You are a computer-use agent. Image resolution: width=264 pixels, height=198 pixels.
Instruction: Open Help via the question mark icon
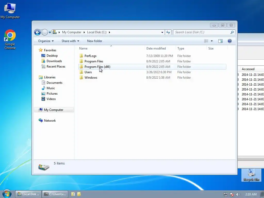[x=230, y=41]
